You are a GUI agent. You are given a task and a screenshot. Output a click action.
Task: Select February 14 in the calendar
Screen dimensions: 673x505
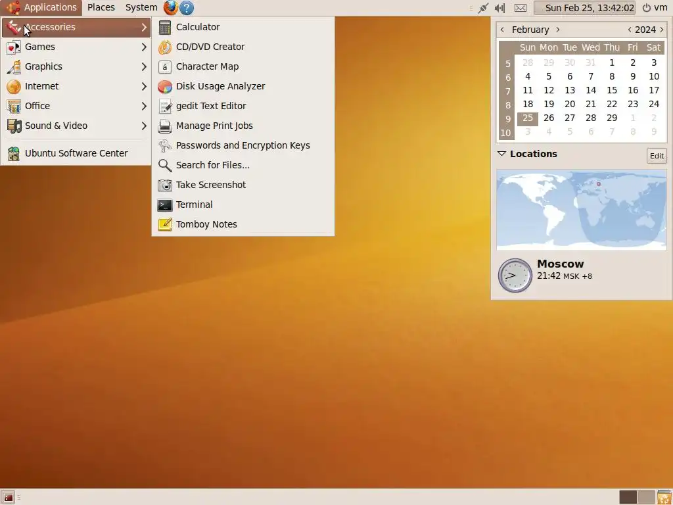click(x=591, y=90)
